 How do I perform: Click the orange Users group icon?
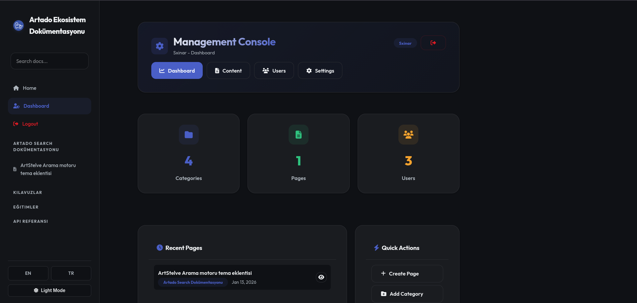[x=408, y=135]
